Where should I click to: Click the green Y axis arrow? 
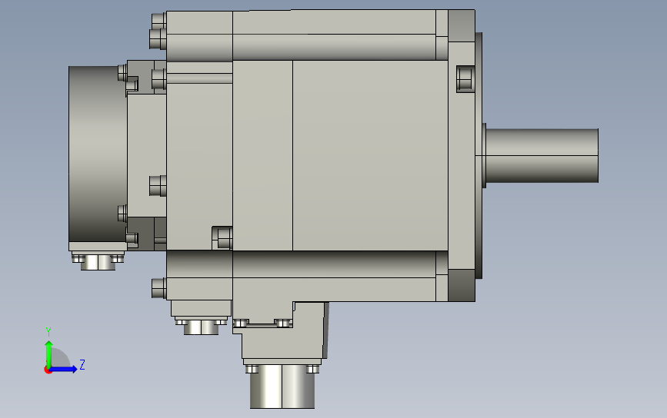click(x=49, y=353)
